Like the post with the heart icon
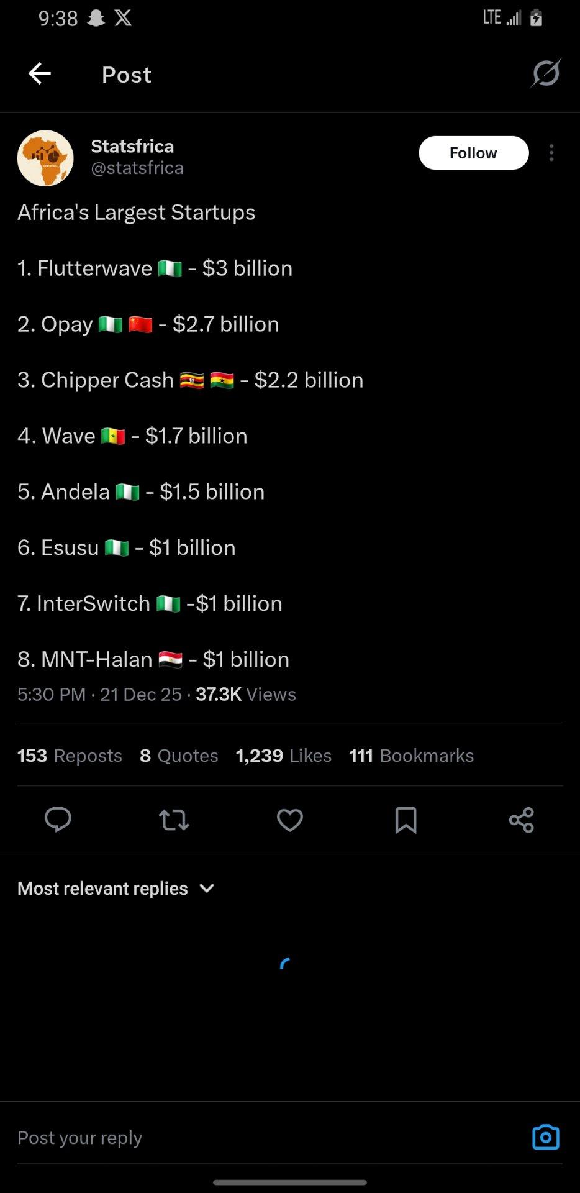 click(x=289, y=820)
